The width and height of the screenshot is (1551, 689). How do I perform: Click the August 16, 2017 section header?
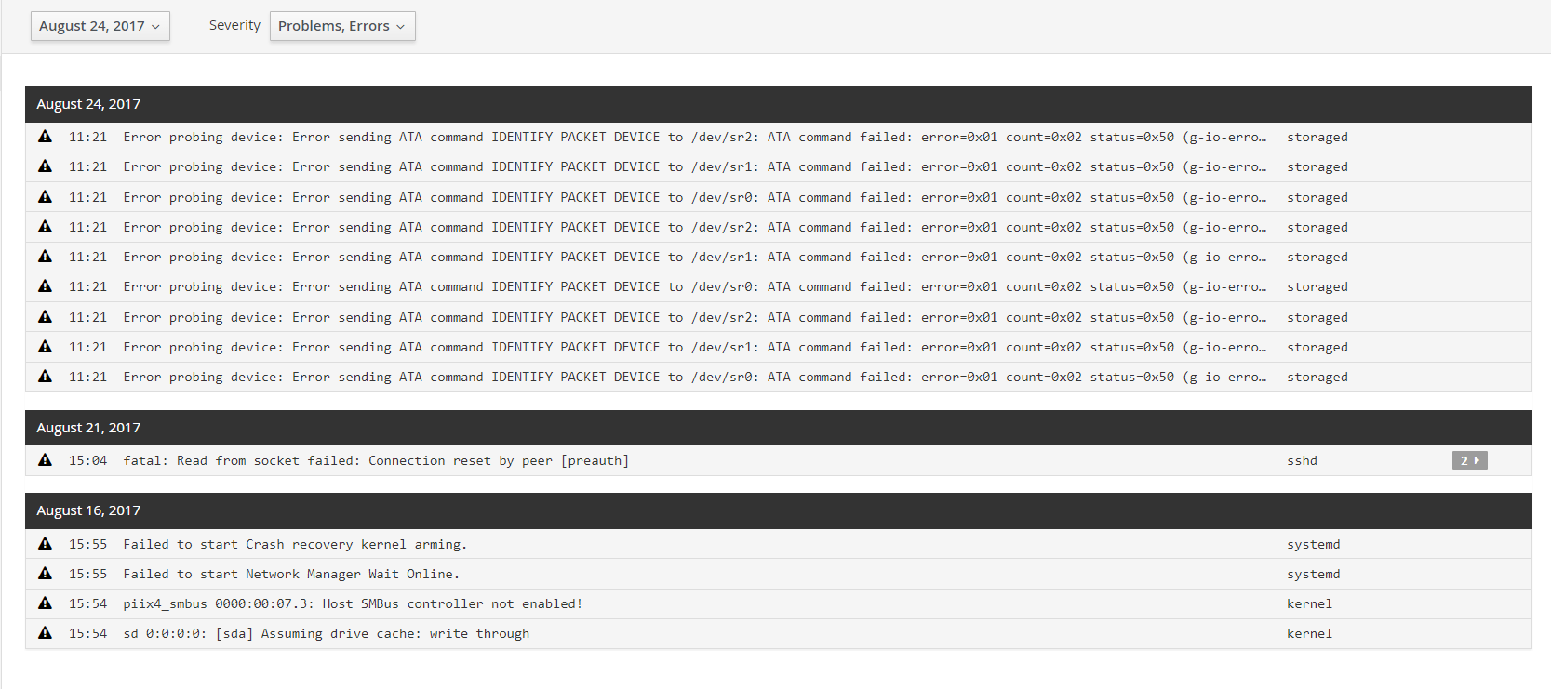point(88,510)
